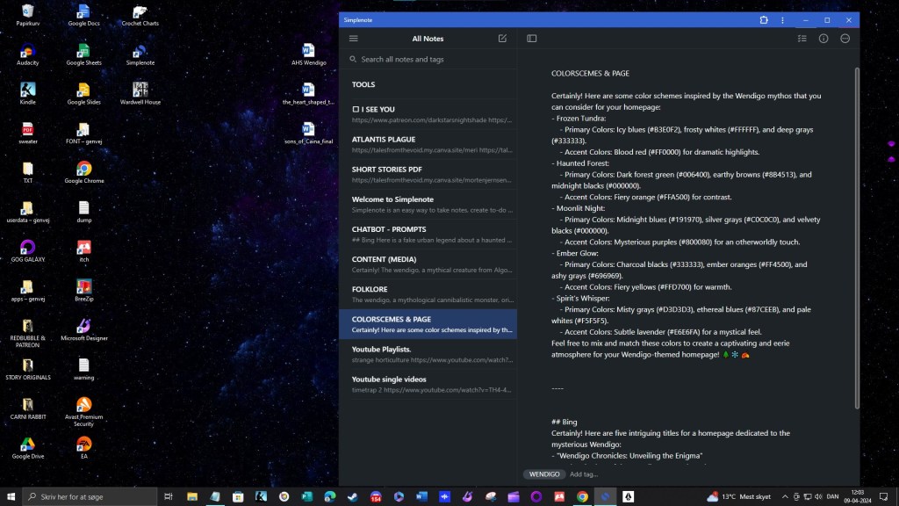Open title bar three-dot options menu
The width and height of the screenshot is (899, 506).
click(782, 19)
